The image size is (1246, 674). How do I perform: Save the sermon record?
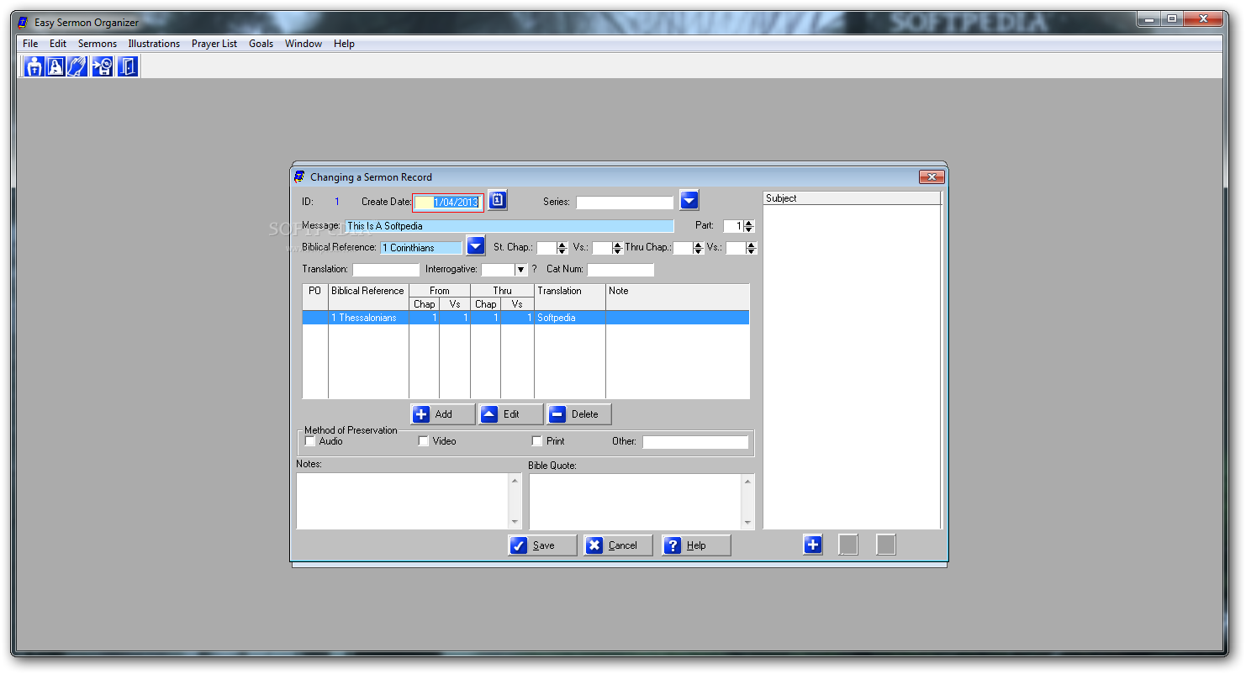coord(543,545)
